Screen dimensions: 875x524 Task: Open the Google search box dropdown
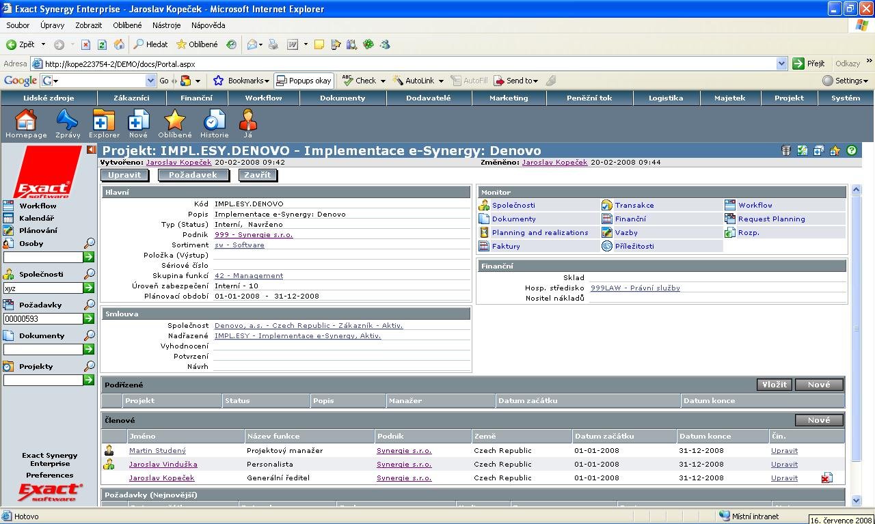[x=151, y=81]
